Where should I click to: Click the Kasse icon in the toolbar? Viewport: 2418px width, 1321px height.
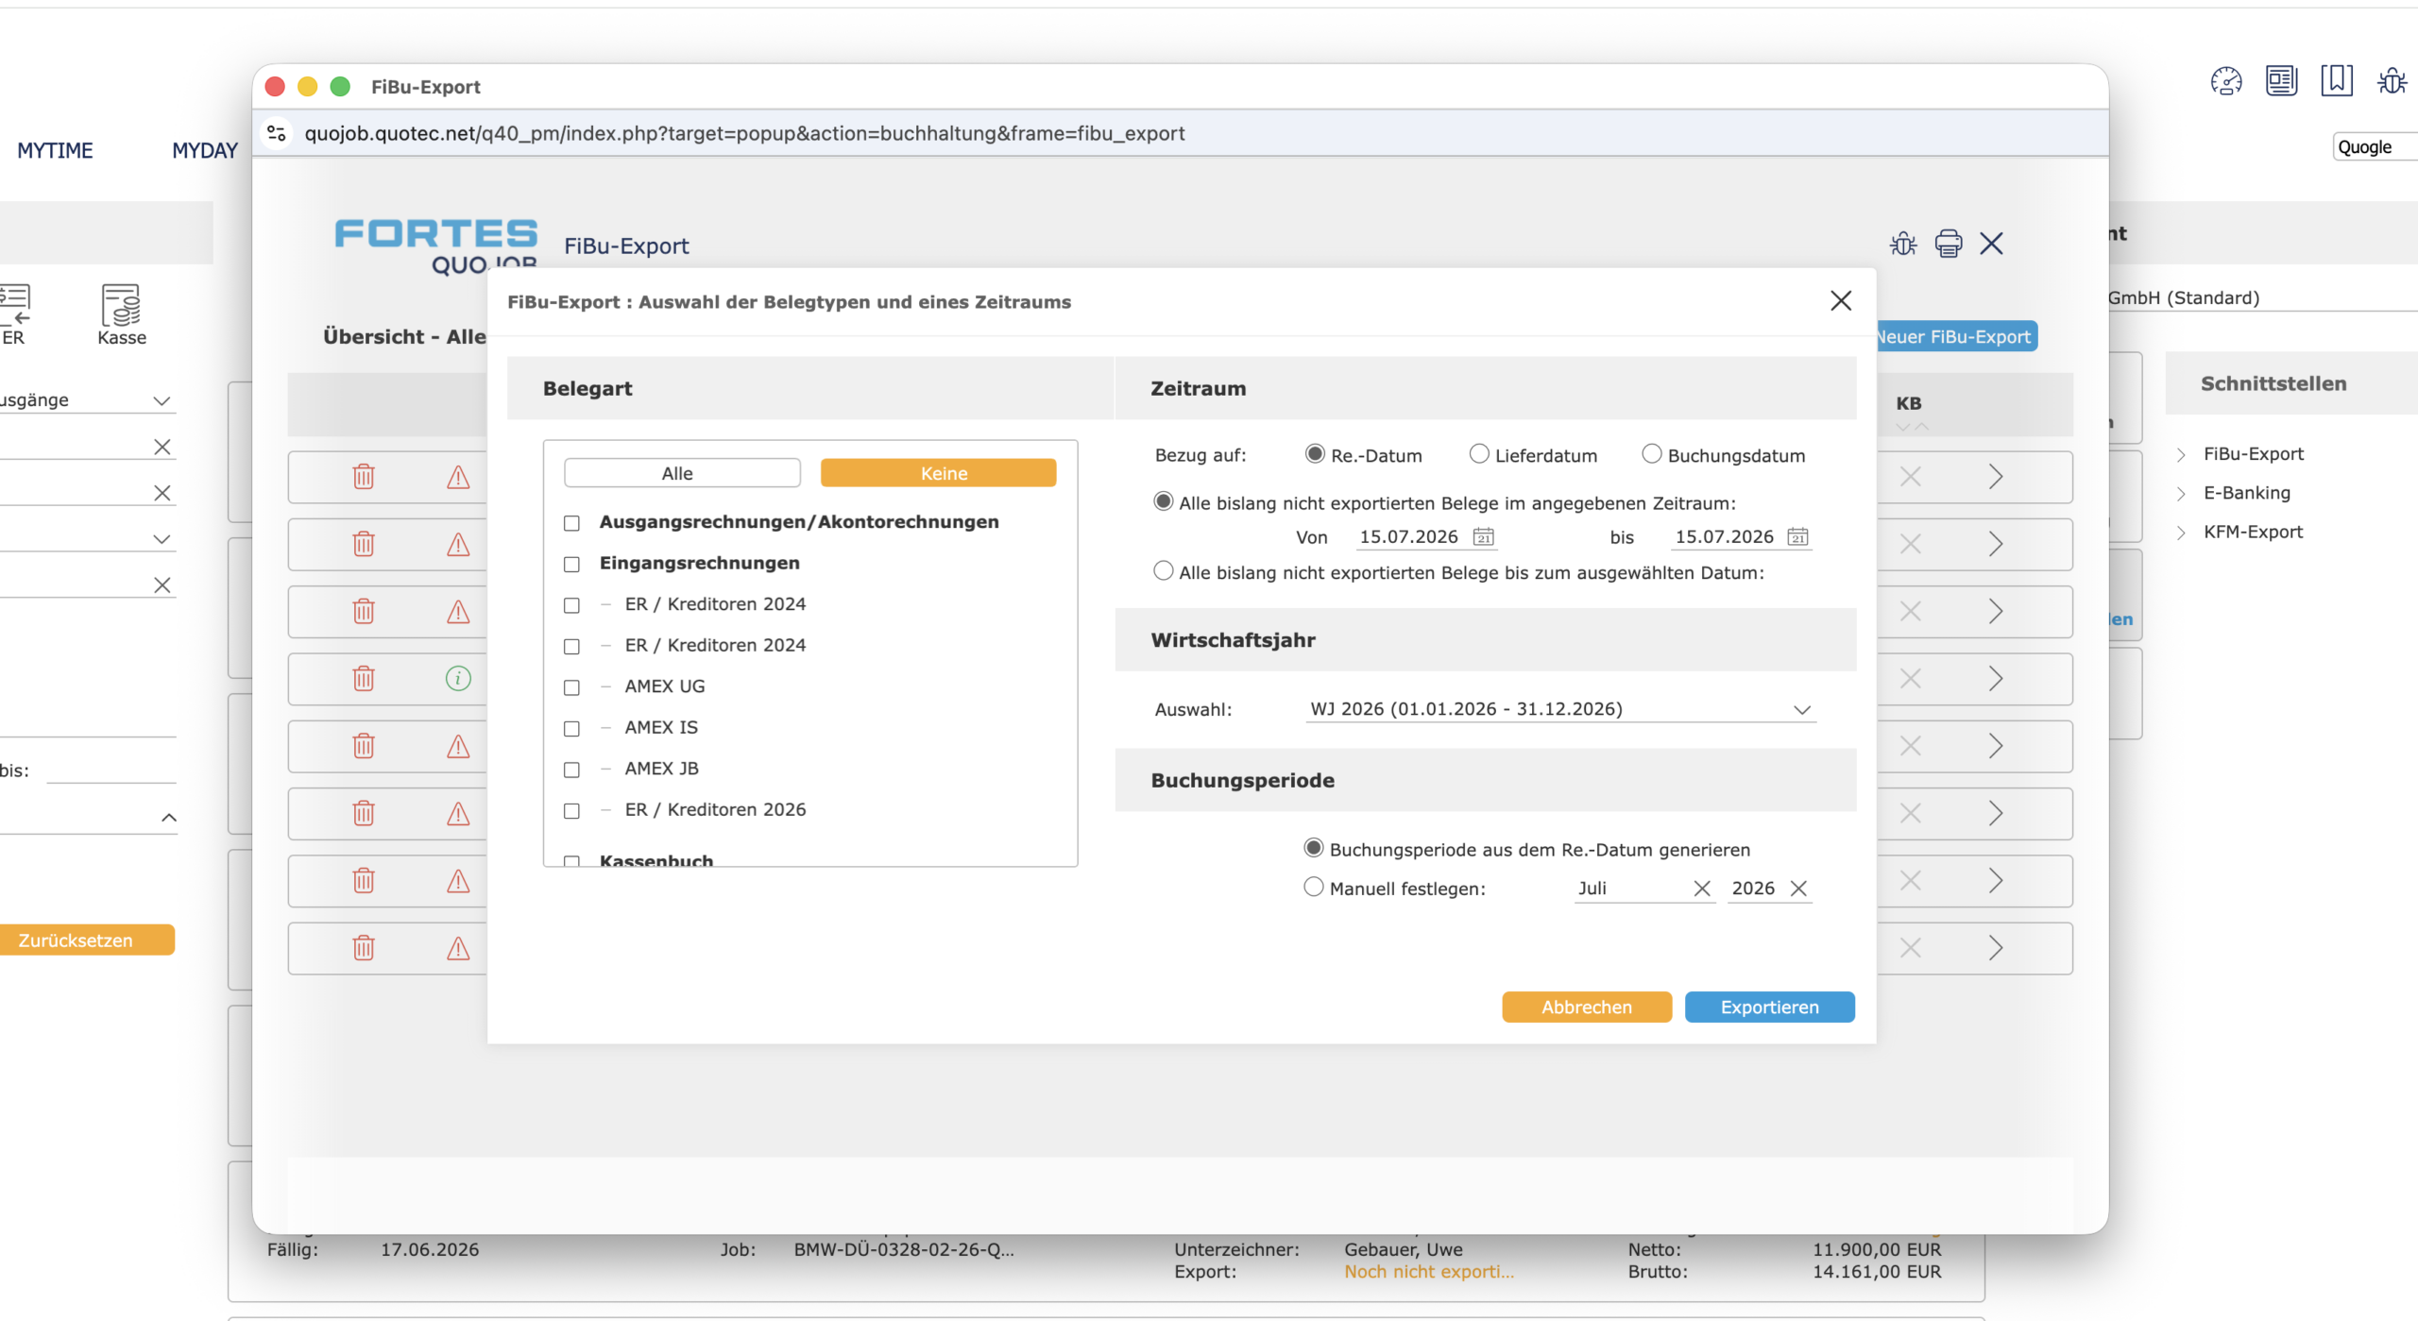pos(122,315)
